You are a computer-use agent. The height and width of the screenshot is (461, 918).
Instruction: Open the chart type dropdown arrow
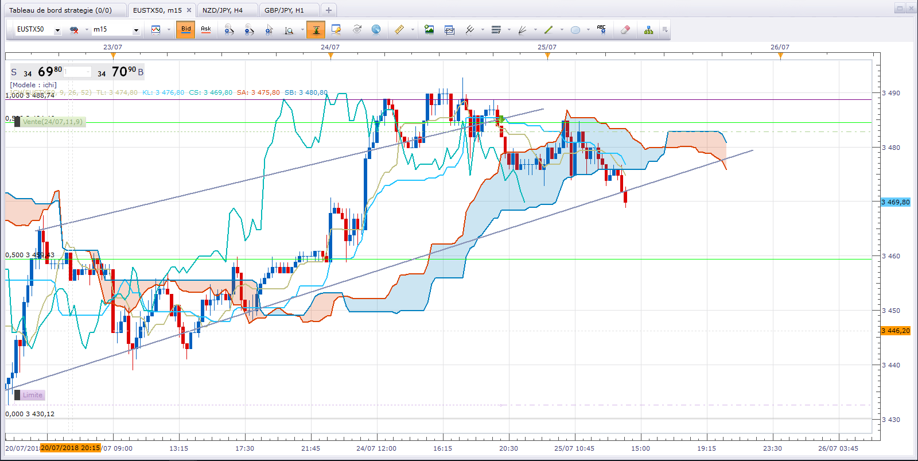(169, 30)
